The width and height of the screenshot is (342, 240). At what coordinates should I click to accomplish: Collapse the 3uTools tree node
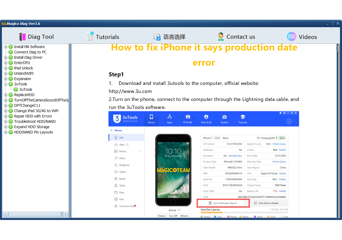pos(6,84)
